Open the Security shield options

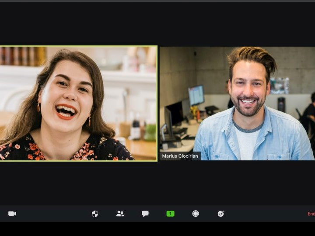point(95,214)
